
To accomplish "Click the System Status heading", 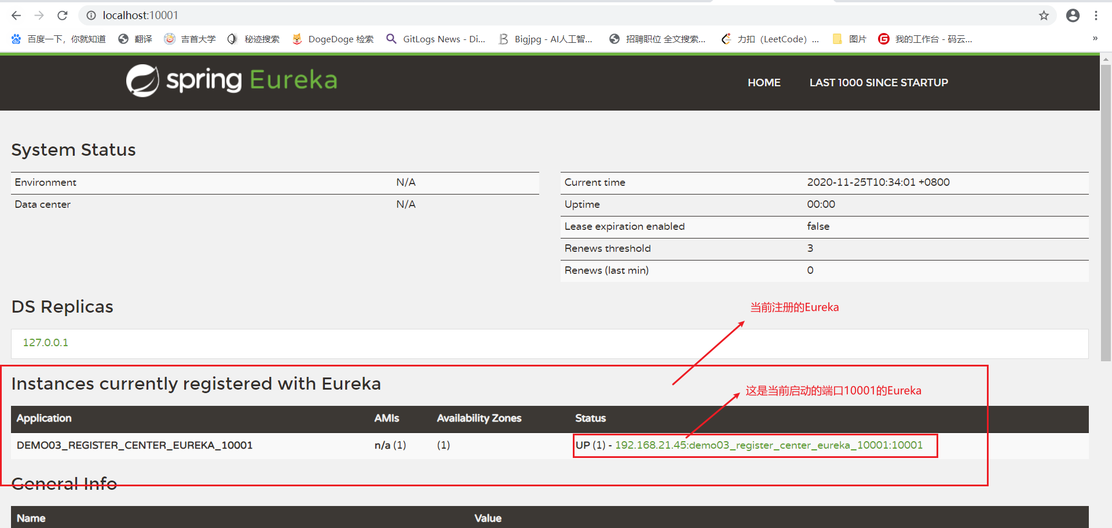I will click(x=74, y=150).
